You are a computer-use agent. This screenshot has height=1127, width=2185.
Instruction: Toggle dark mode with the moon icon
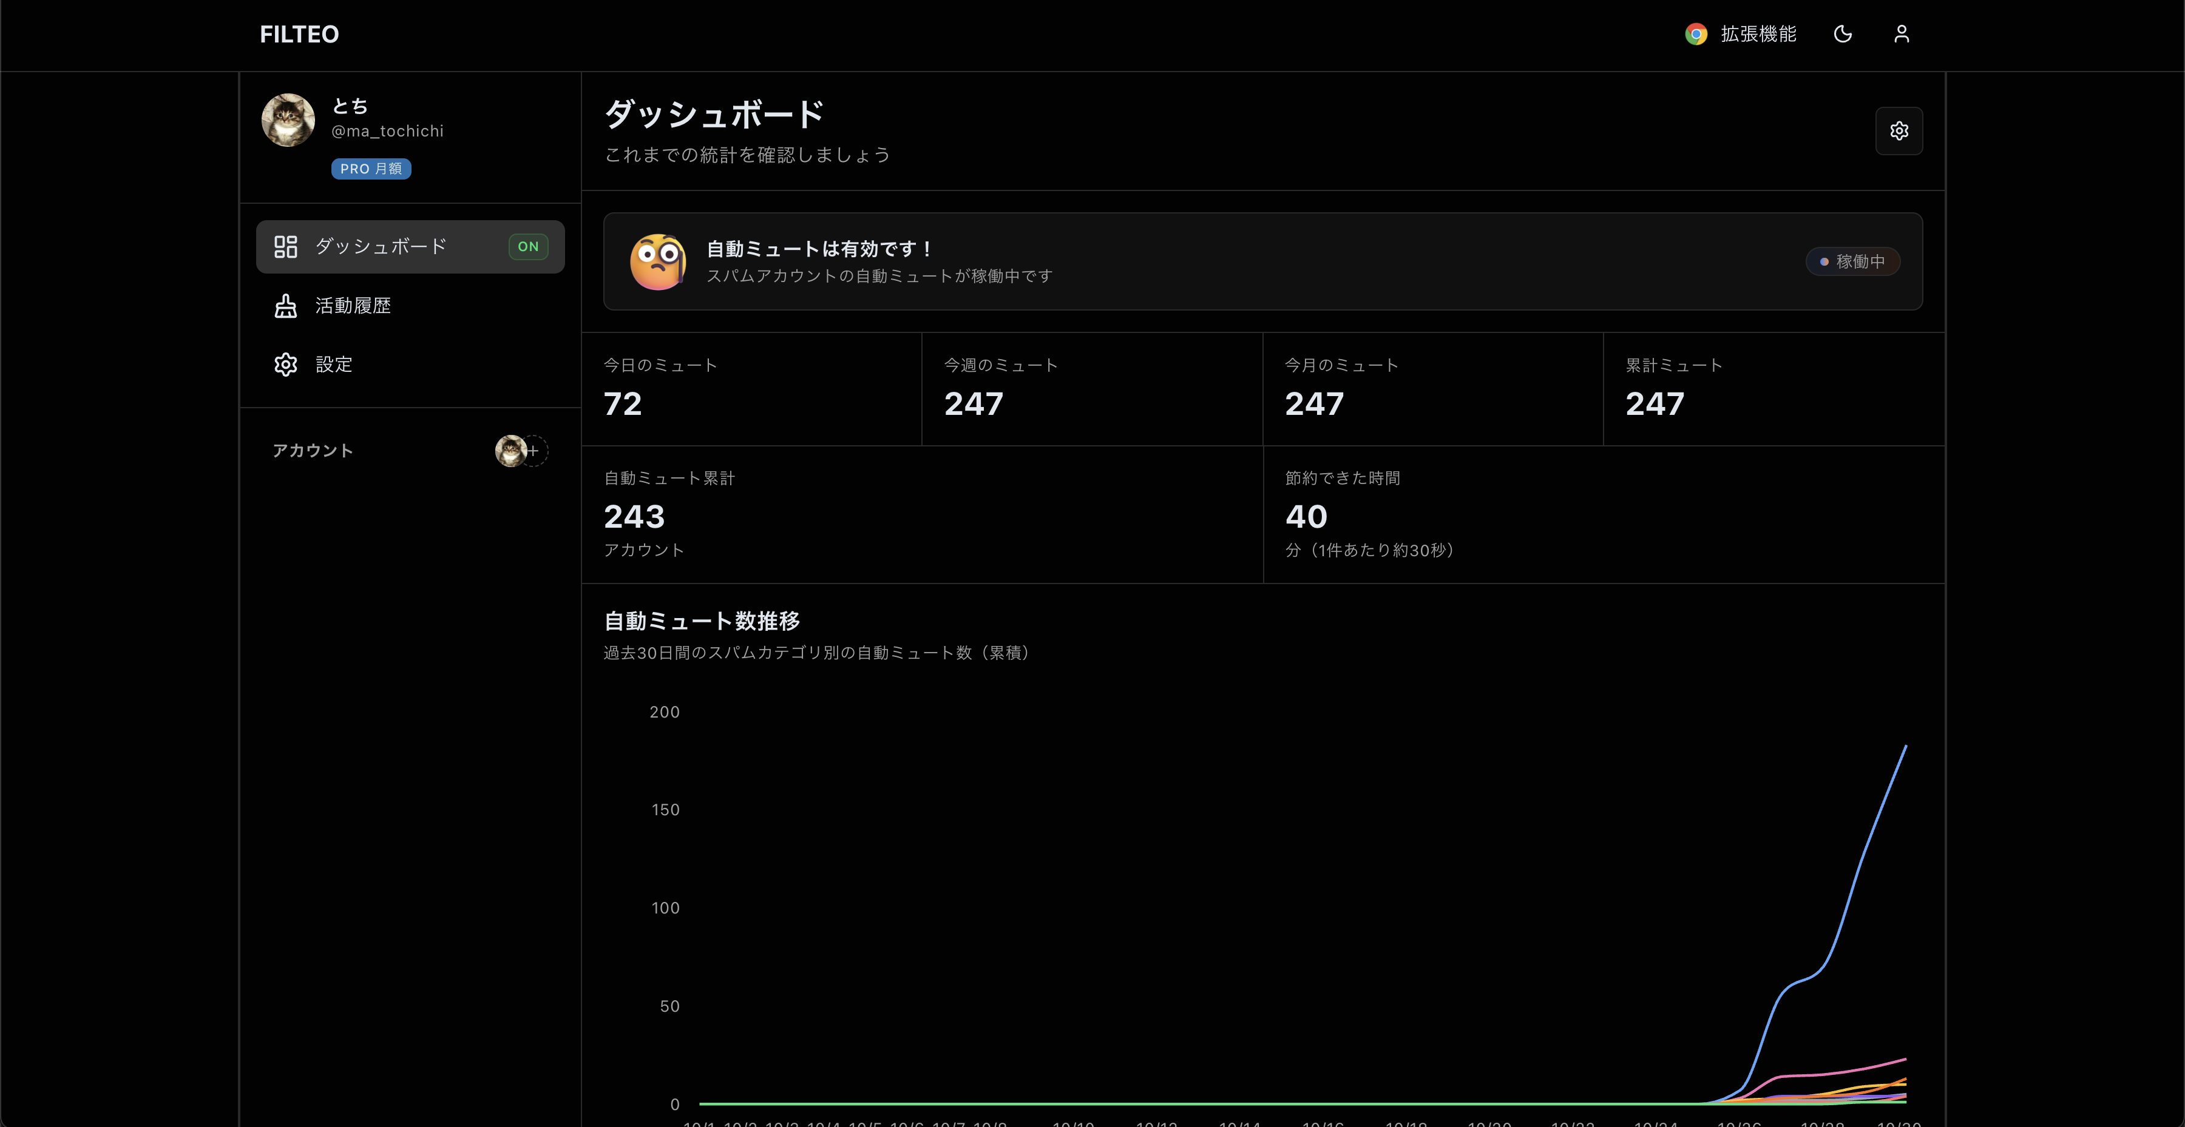tap(1842, 34)
